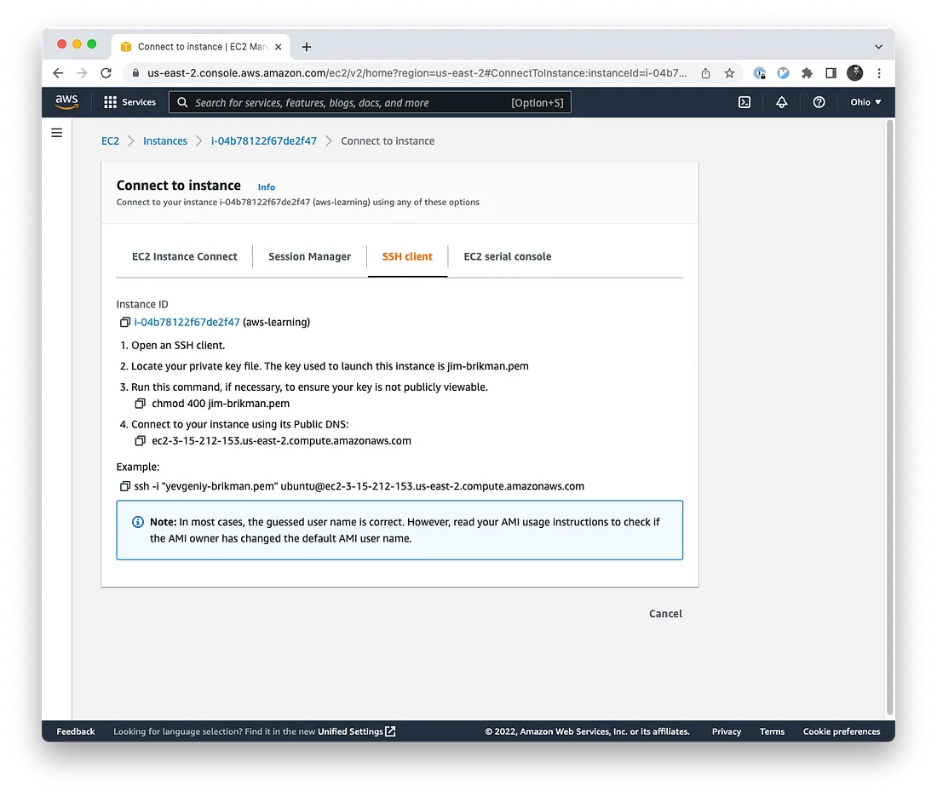Click the chmod 400 jim-brikman.pem text
937x797 pixels.
221,404
